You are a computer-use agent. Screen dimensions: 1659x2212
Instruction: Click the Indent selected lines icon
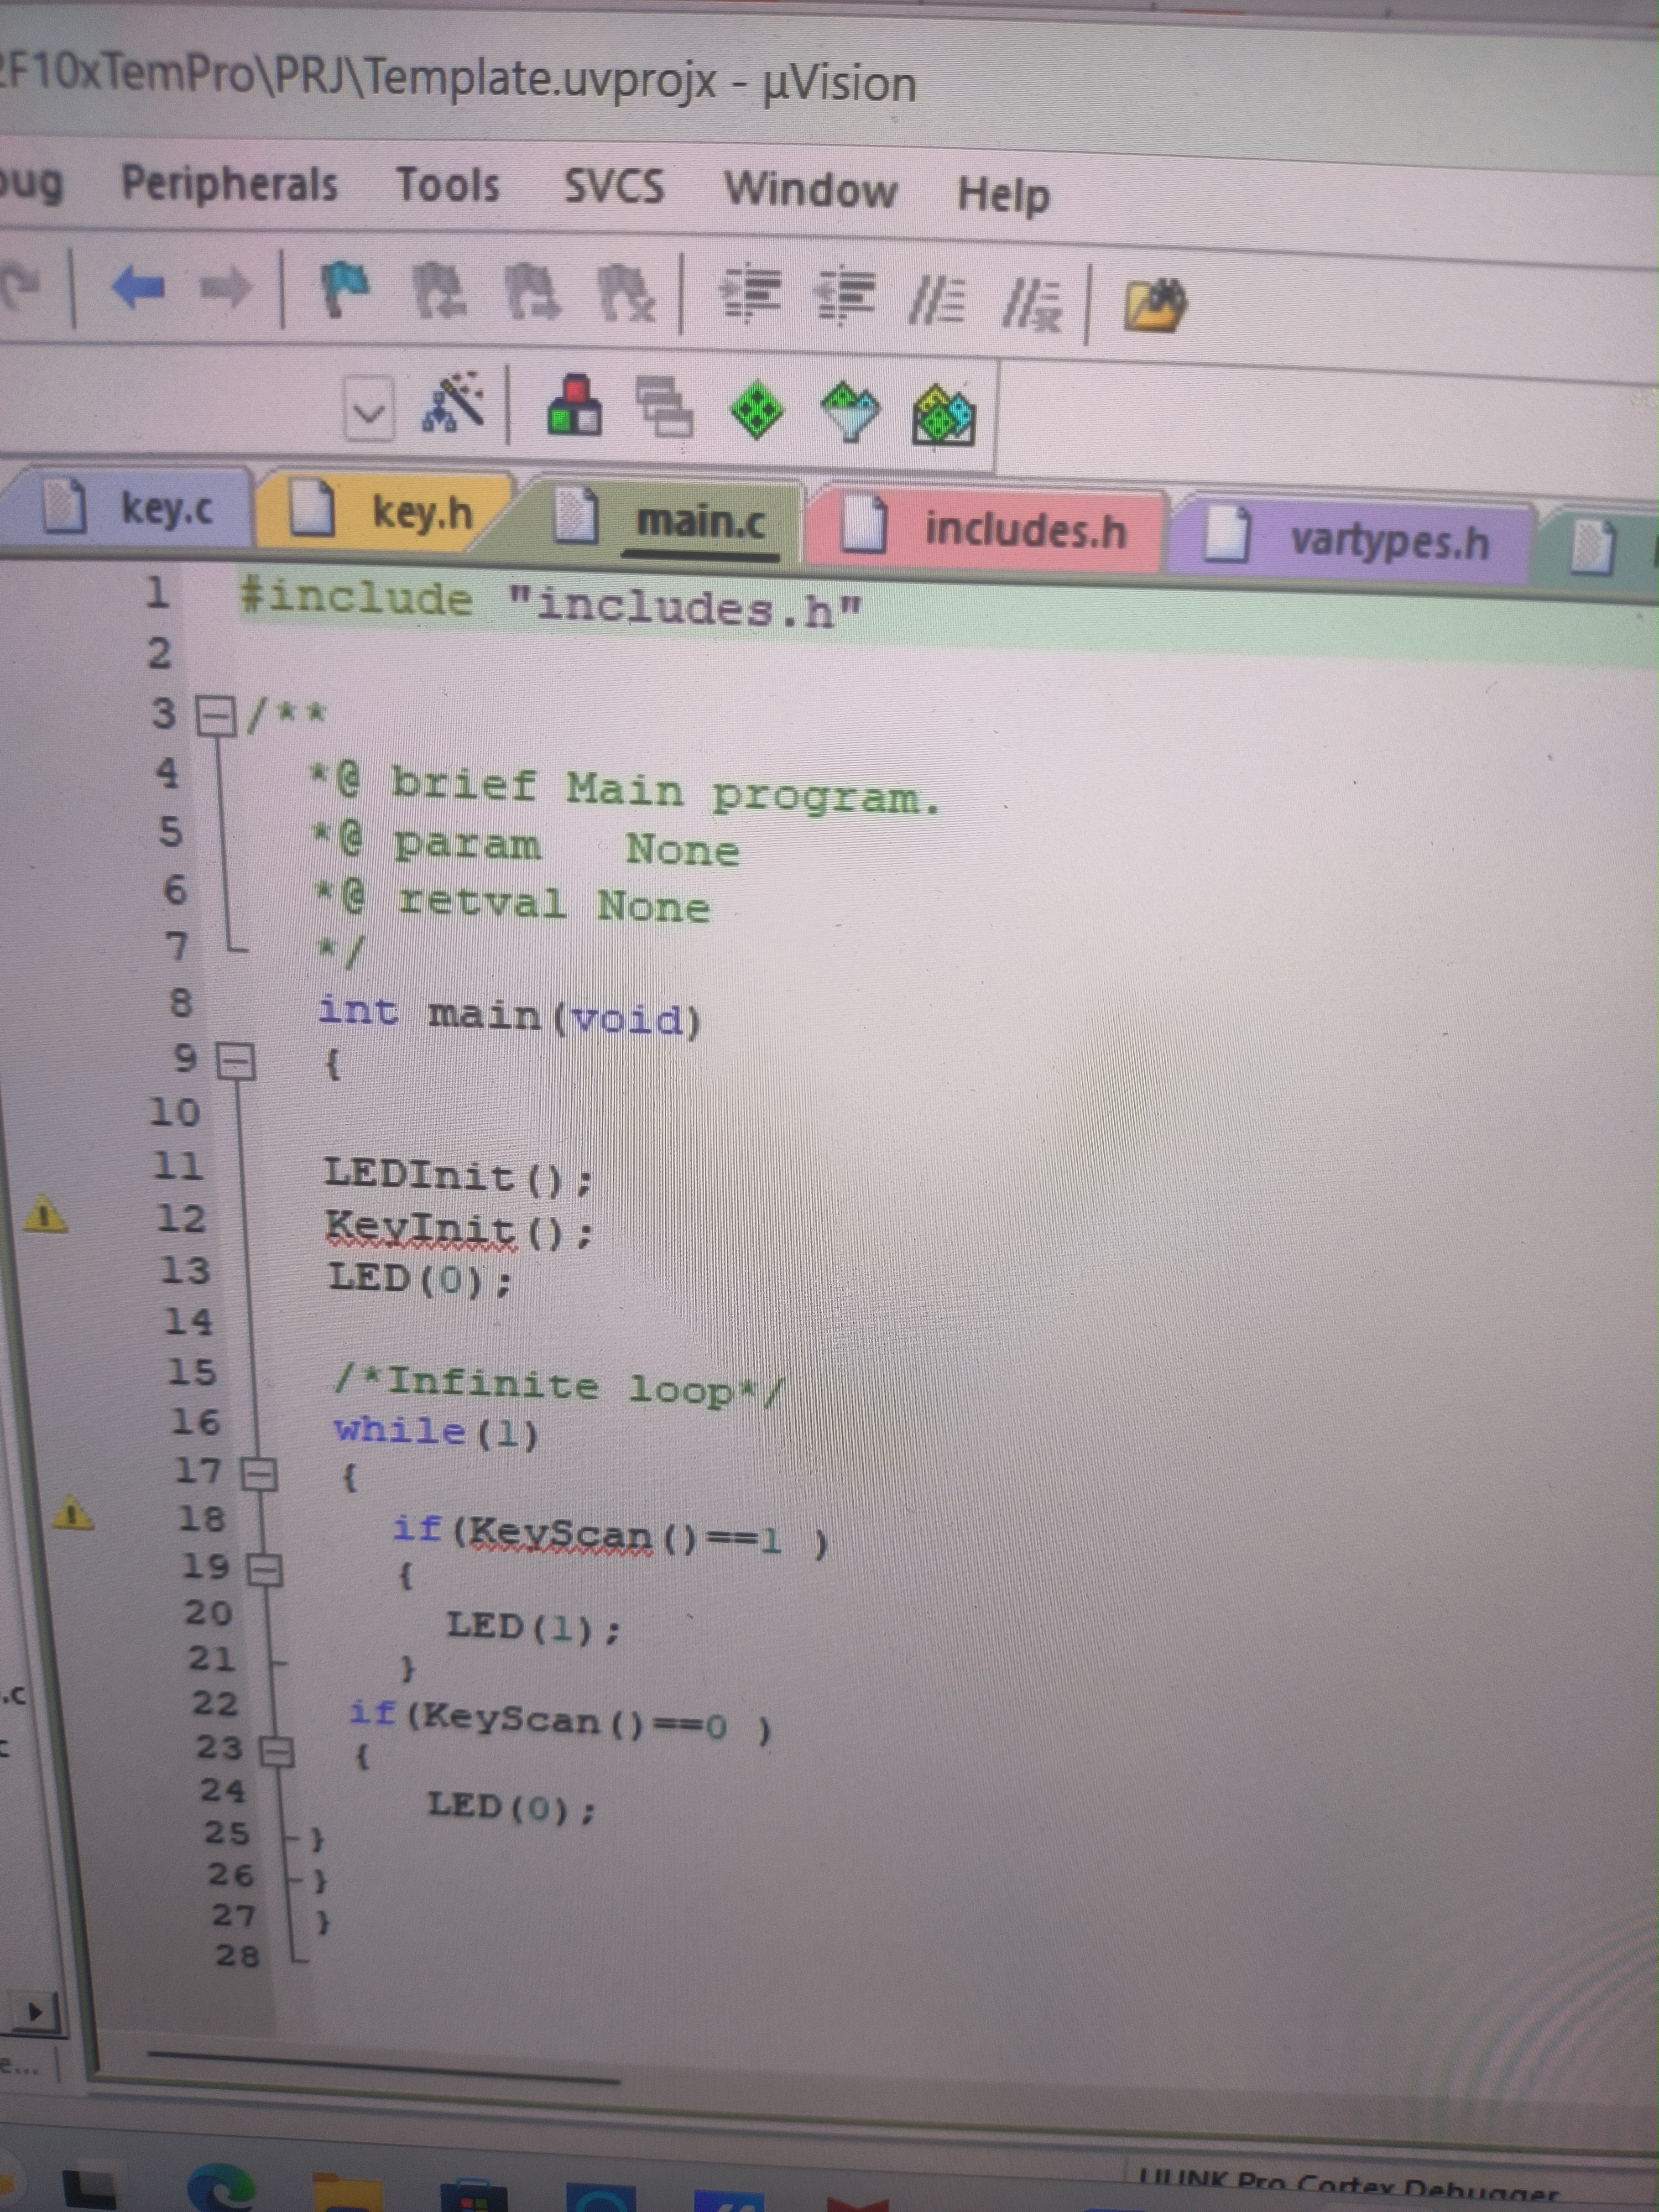750,296
